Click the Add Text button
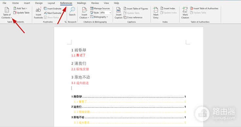Screen dimensions: 241x127 pos(20,8)
